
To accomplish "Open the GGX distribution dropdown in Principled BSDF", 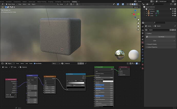I will [104, 71].
